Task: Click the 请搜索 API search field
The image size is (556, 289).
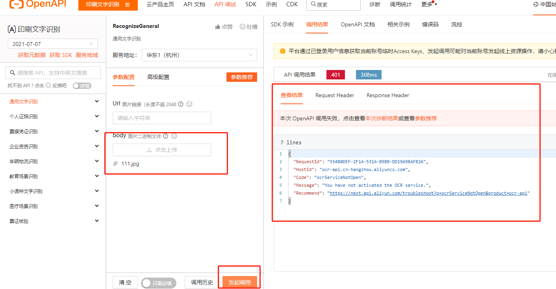Action: [x=53, y=73]
